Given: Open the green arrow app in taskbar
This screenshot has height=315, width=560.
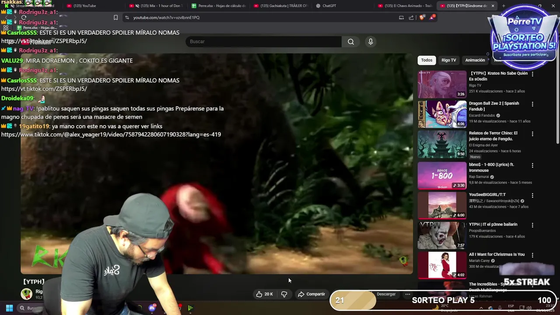Looking at the screenshot, I should click(190, 308).
